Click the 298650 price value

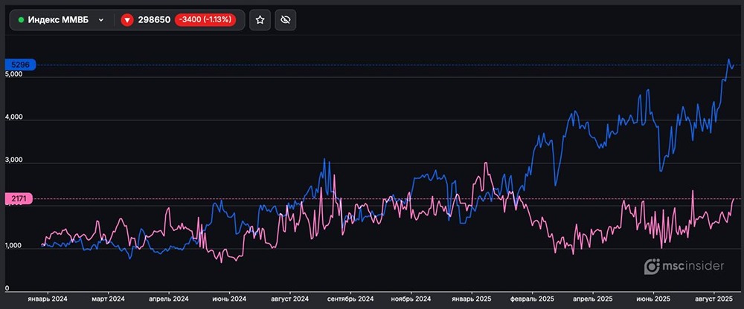point(153,20)
